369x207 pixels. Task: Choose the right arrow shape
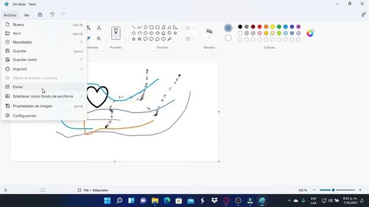pos(152,33)
